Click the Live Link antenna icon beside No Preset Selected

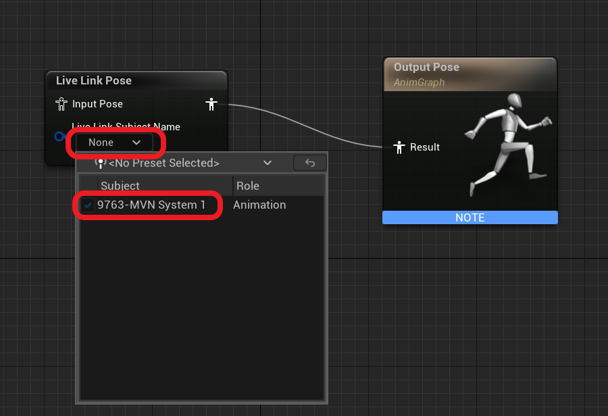[x=100, y=163]
